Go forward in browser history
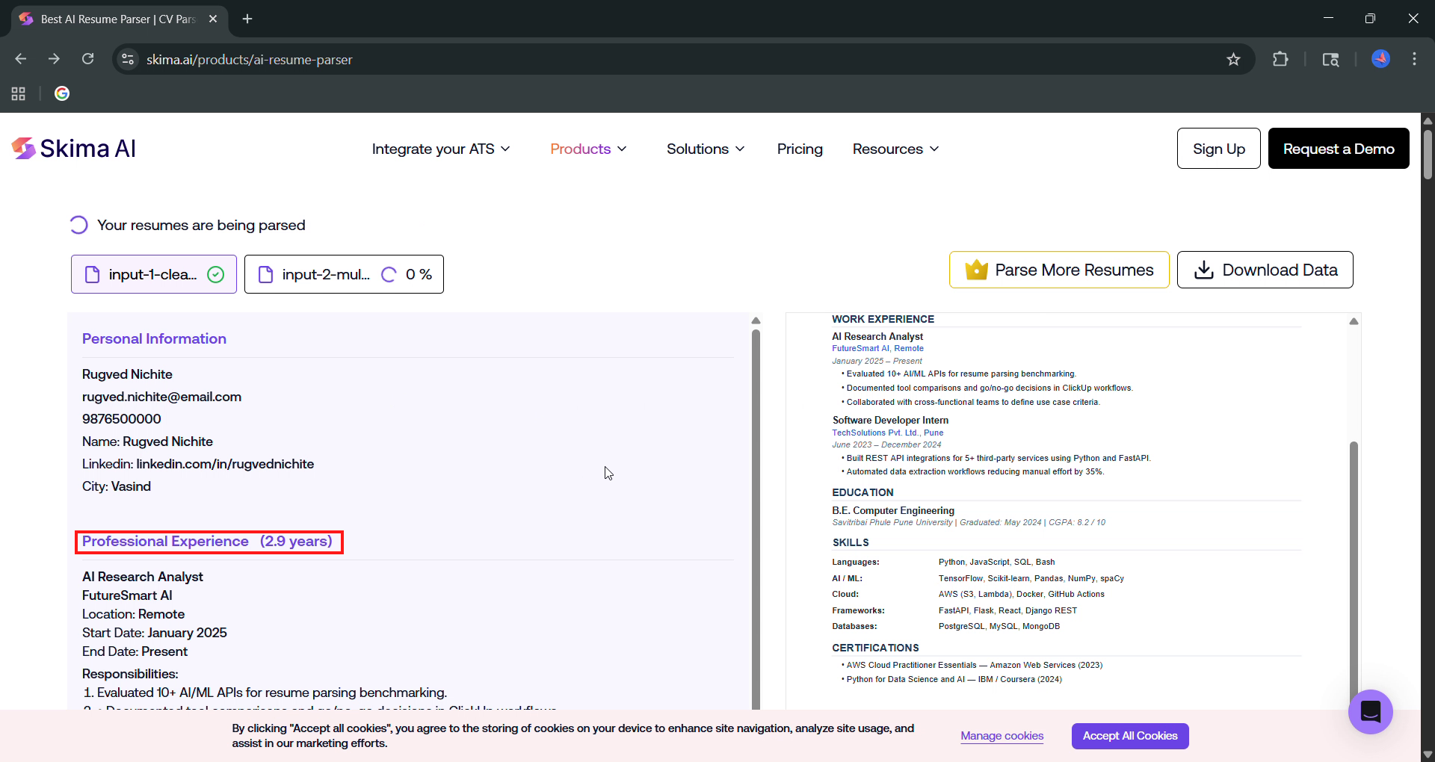This screenshot has height=762, width=1435. (x=54, y=59)
